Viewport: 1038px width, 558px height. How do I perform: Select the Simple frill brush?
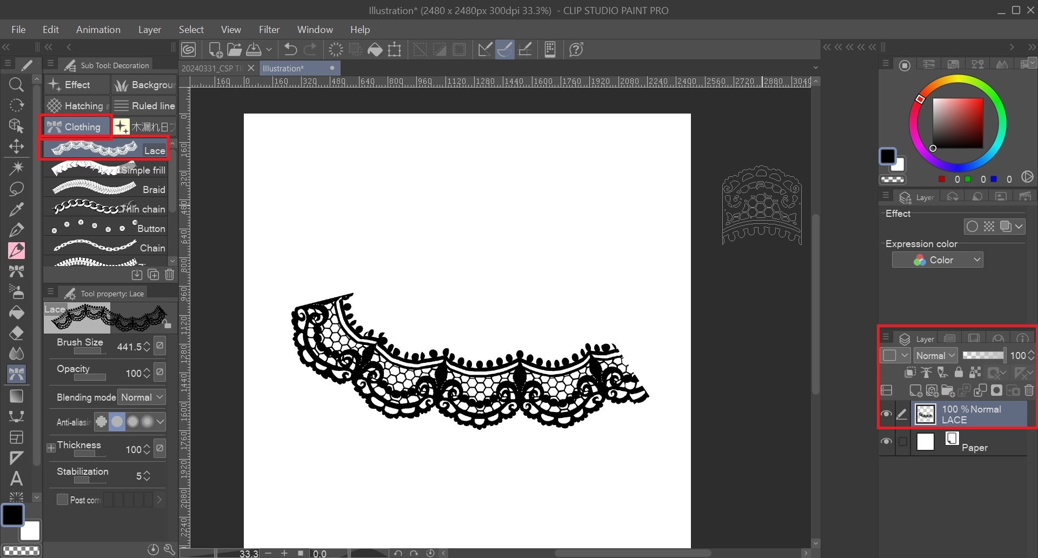(x=105, y=170)
